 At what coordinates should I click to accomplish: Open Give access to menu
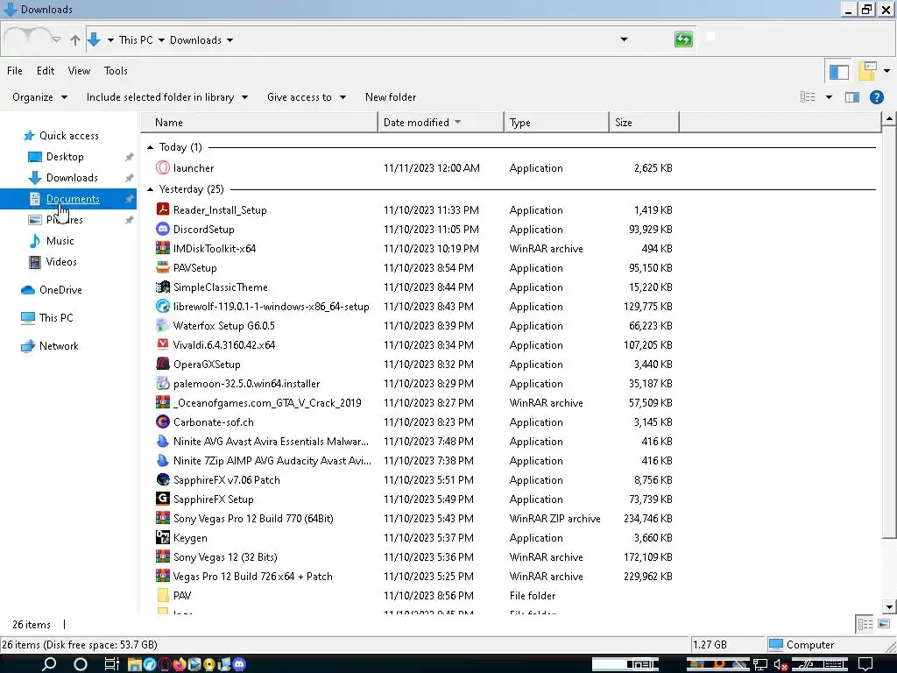[x=306, y=97]
